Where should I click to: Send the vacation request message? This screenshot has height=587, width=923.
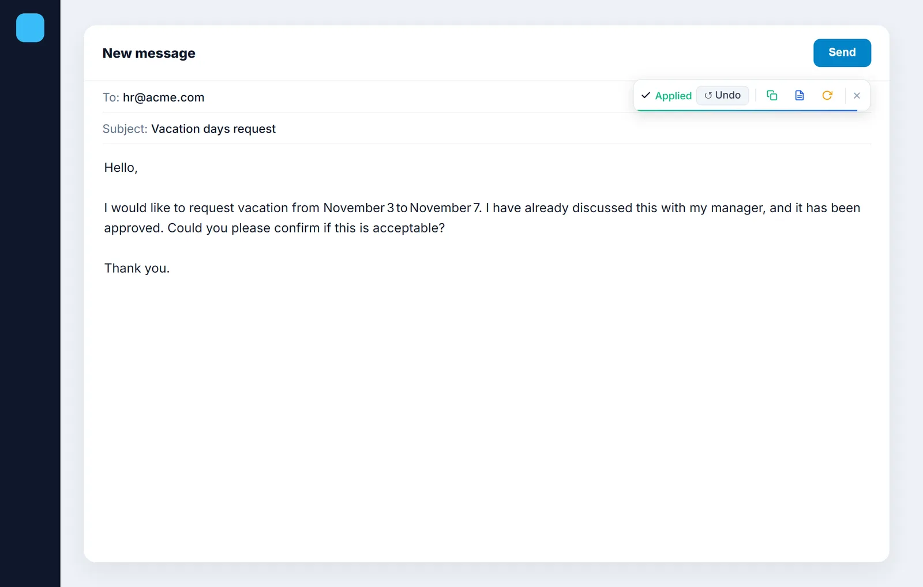(842, 52)
